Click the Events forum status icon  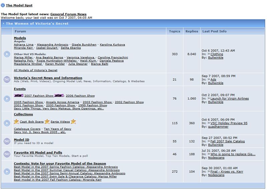tap(7, 99)
